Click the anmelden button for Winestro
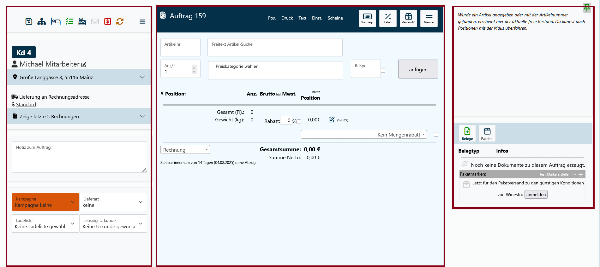This screenshot has width=600, height=267. click(536, 194)
